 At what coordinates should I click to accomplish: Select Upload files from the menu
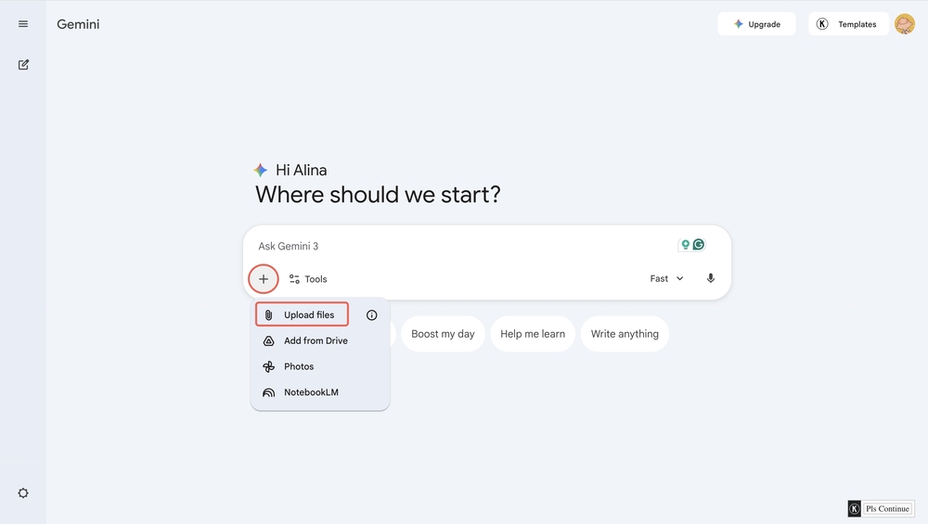[302, 315]
